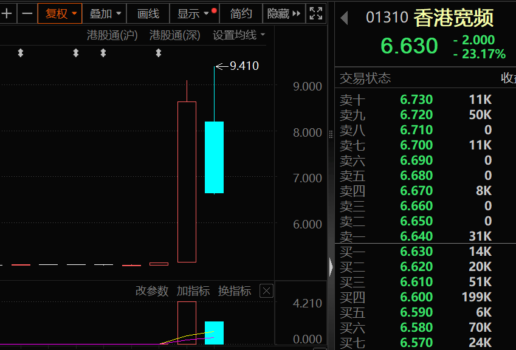Click the plus zoom-in chart button
The width and height of the screenshot is (516, 350).
click(7, 13)
